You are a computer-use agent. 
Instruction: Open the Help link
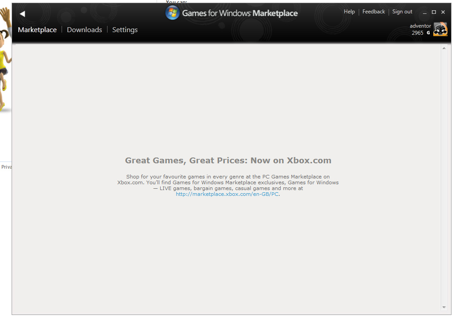(x=349, y=12)
